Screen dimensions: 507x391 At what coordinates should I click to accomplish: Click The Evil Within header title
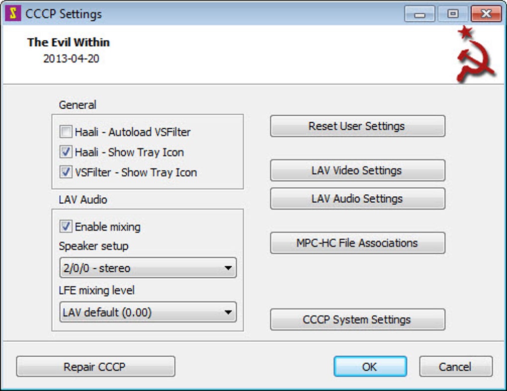pyautogui.click(x=69, y=43)
